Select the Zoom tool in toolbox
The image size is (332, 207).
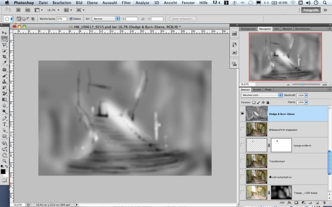[x=4, y=161]
